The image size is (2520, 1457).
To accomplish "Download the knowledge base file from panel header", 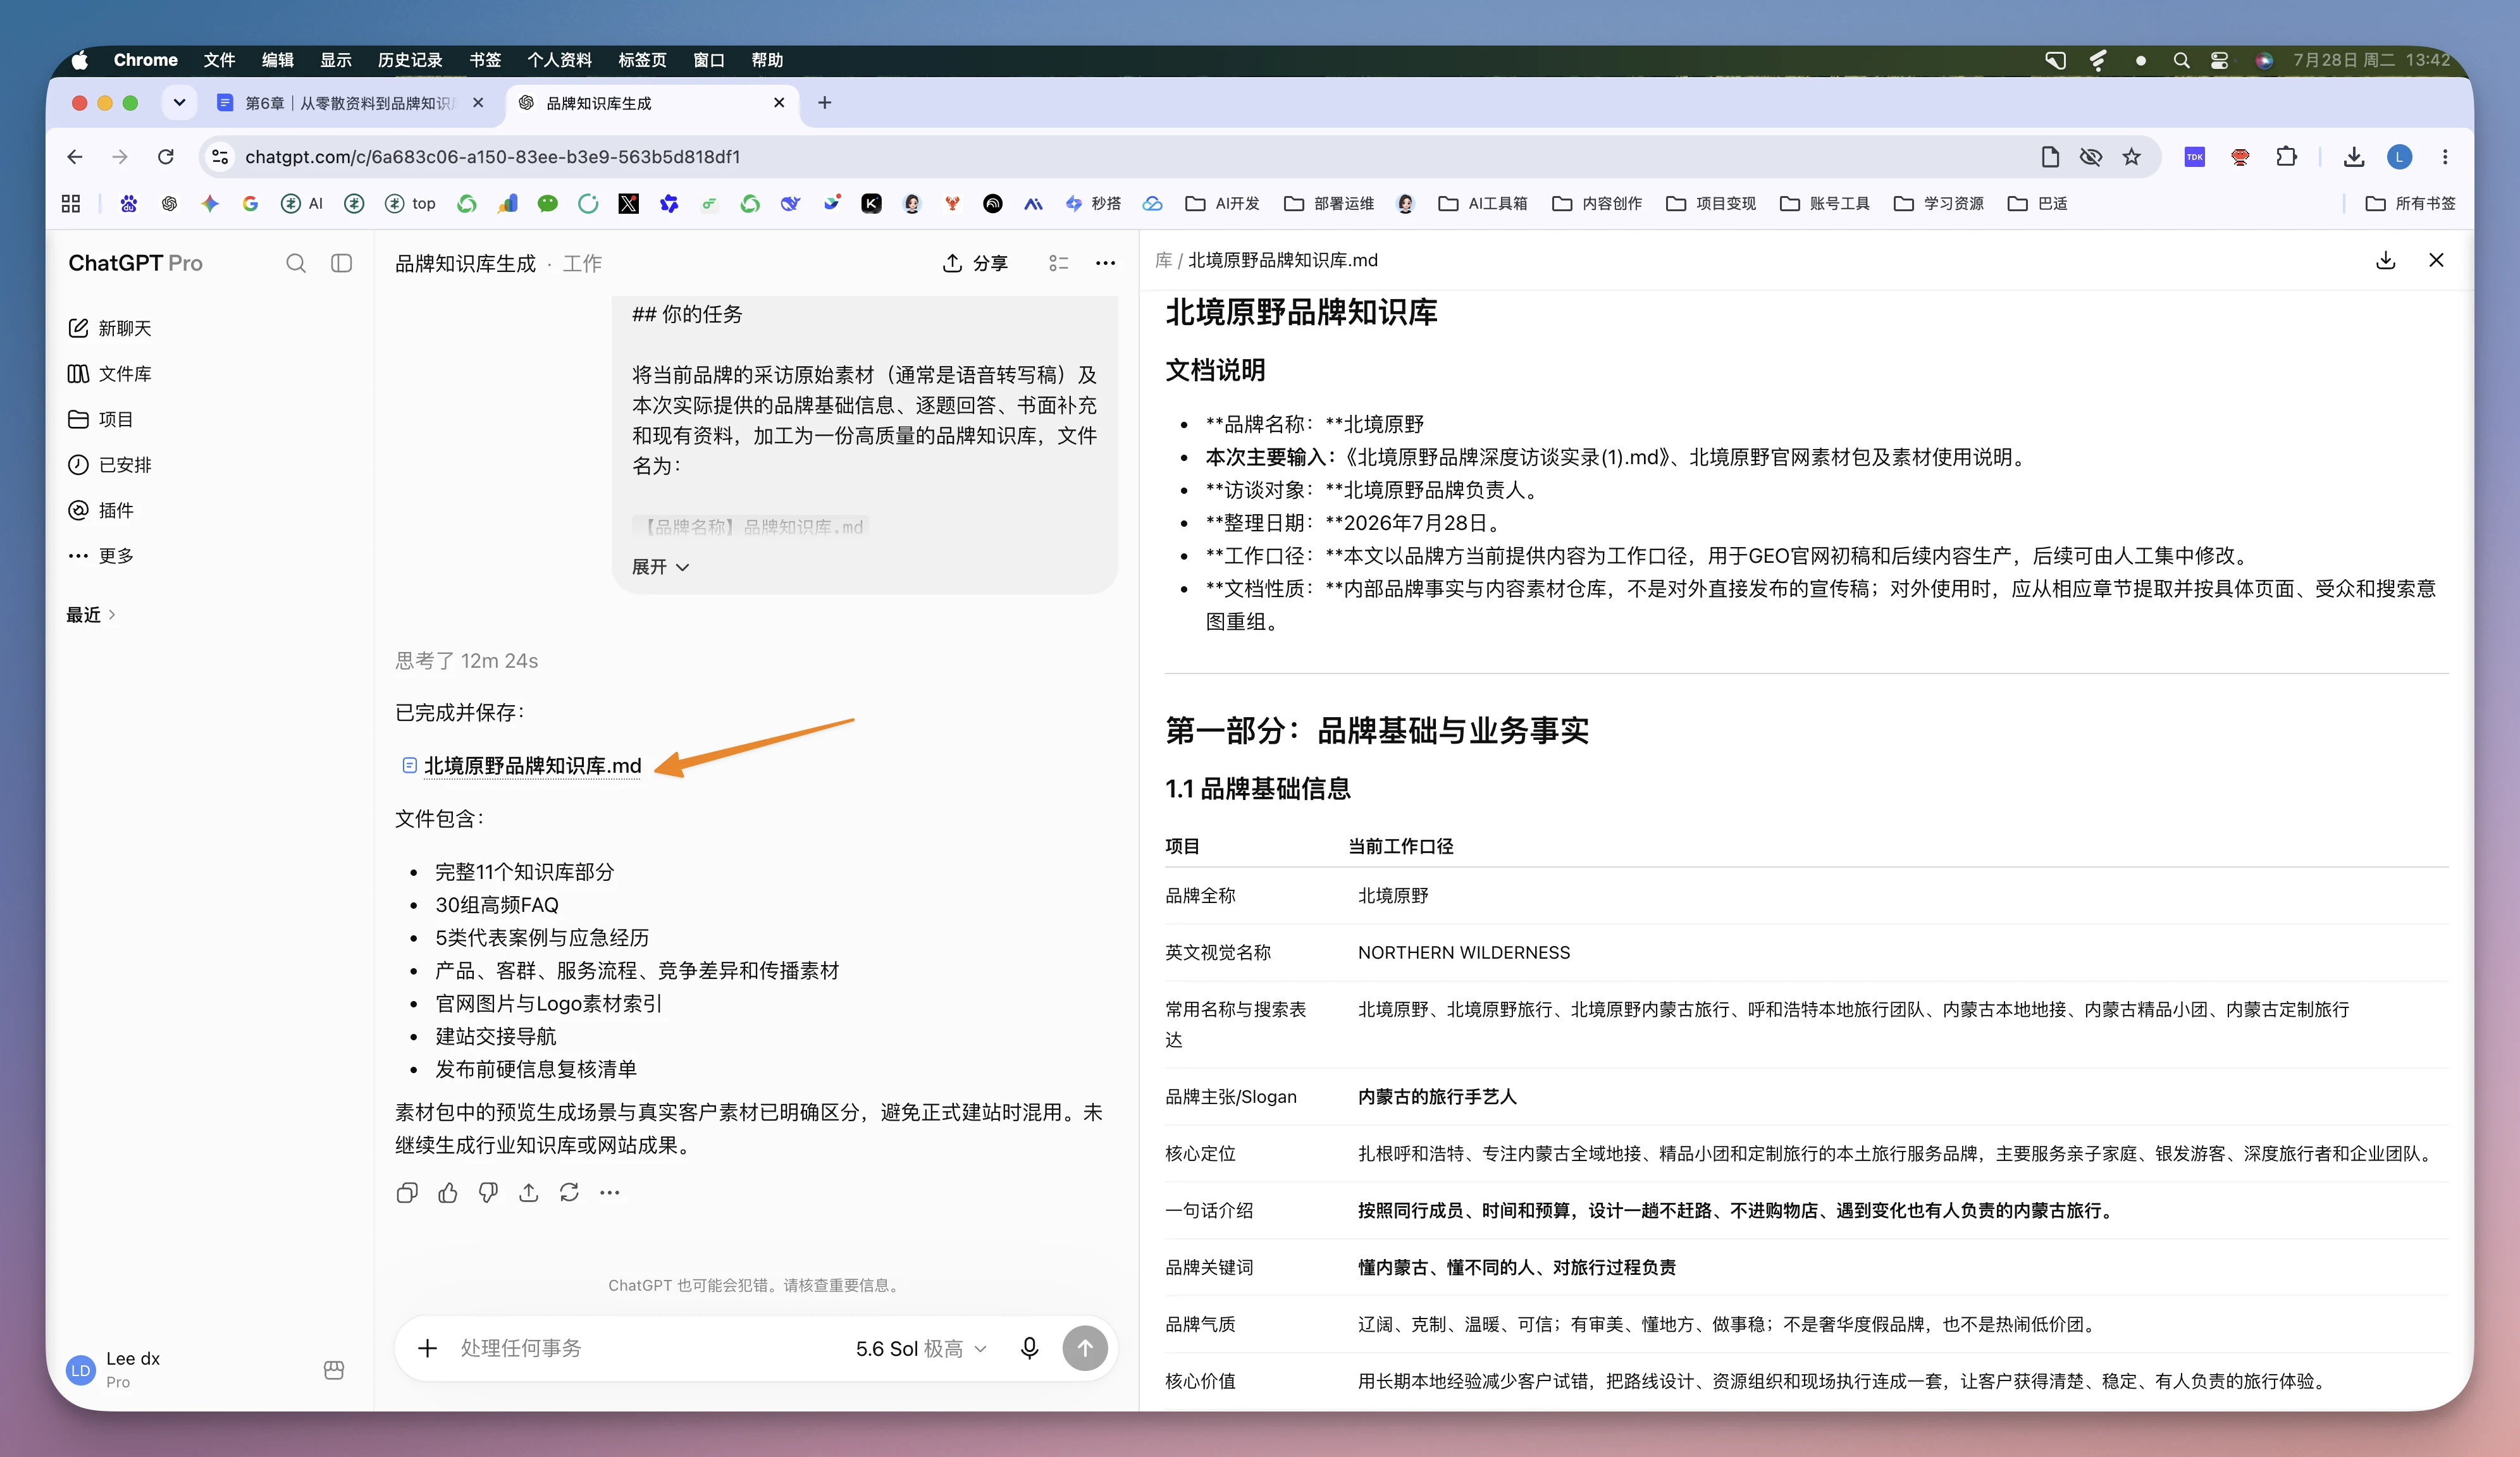I will tap(2386, 260).
